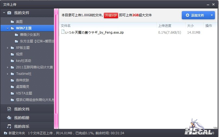Sort by the 上传进度 column header

click(x=165, y=26)
